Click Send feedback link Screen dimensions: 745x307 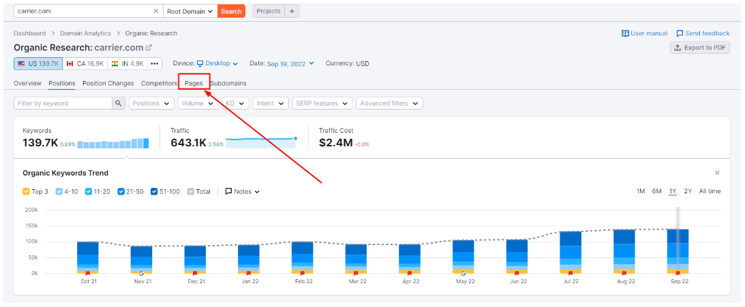[703, 33]
